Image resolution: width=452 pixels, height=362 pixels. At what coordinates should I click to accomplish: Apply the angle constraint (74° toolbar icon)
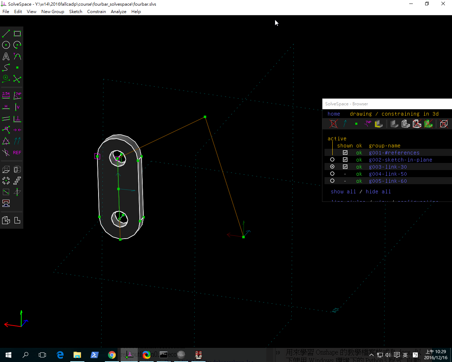(x=17, y=95)
